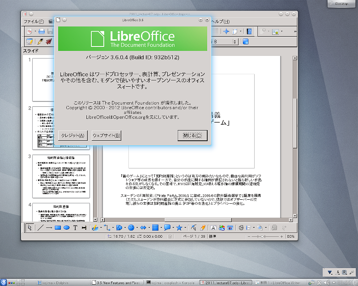
Task: Select the Rectangle shape tool
Action: pyautogui.click(x=58, y=227)
